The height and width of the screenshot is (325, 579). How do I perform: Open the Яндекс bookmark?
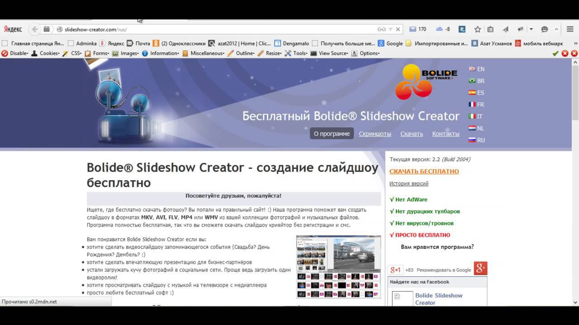click(x=112, y=44)
